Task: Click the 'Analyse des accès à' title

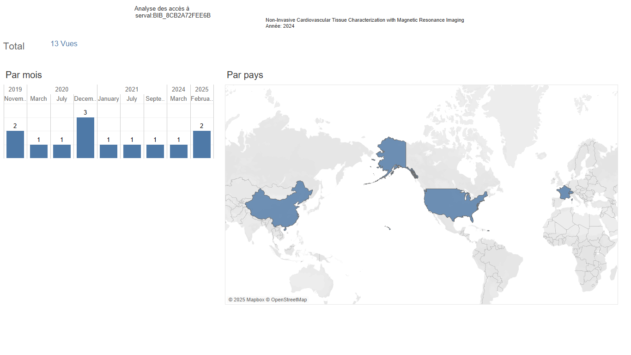Action: coord(162,9)
